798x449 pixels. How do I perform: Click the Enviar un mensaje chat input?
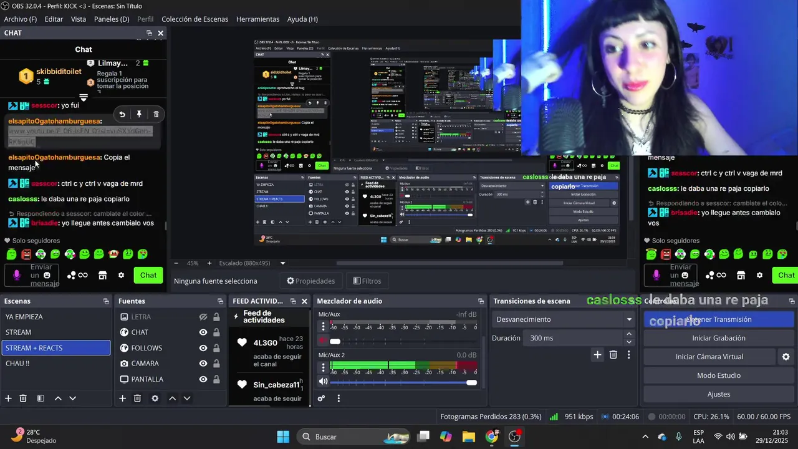click(x=32, y=275)
